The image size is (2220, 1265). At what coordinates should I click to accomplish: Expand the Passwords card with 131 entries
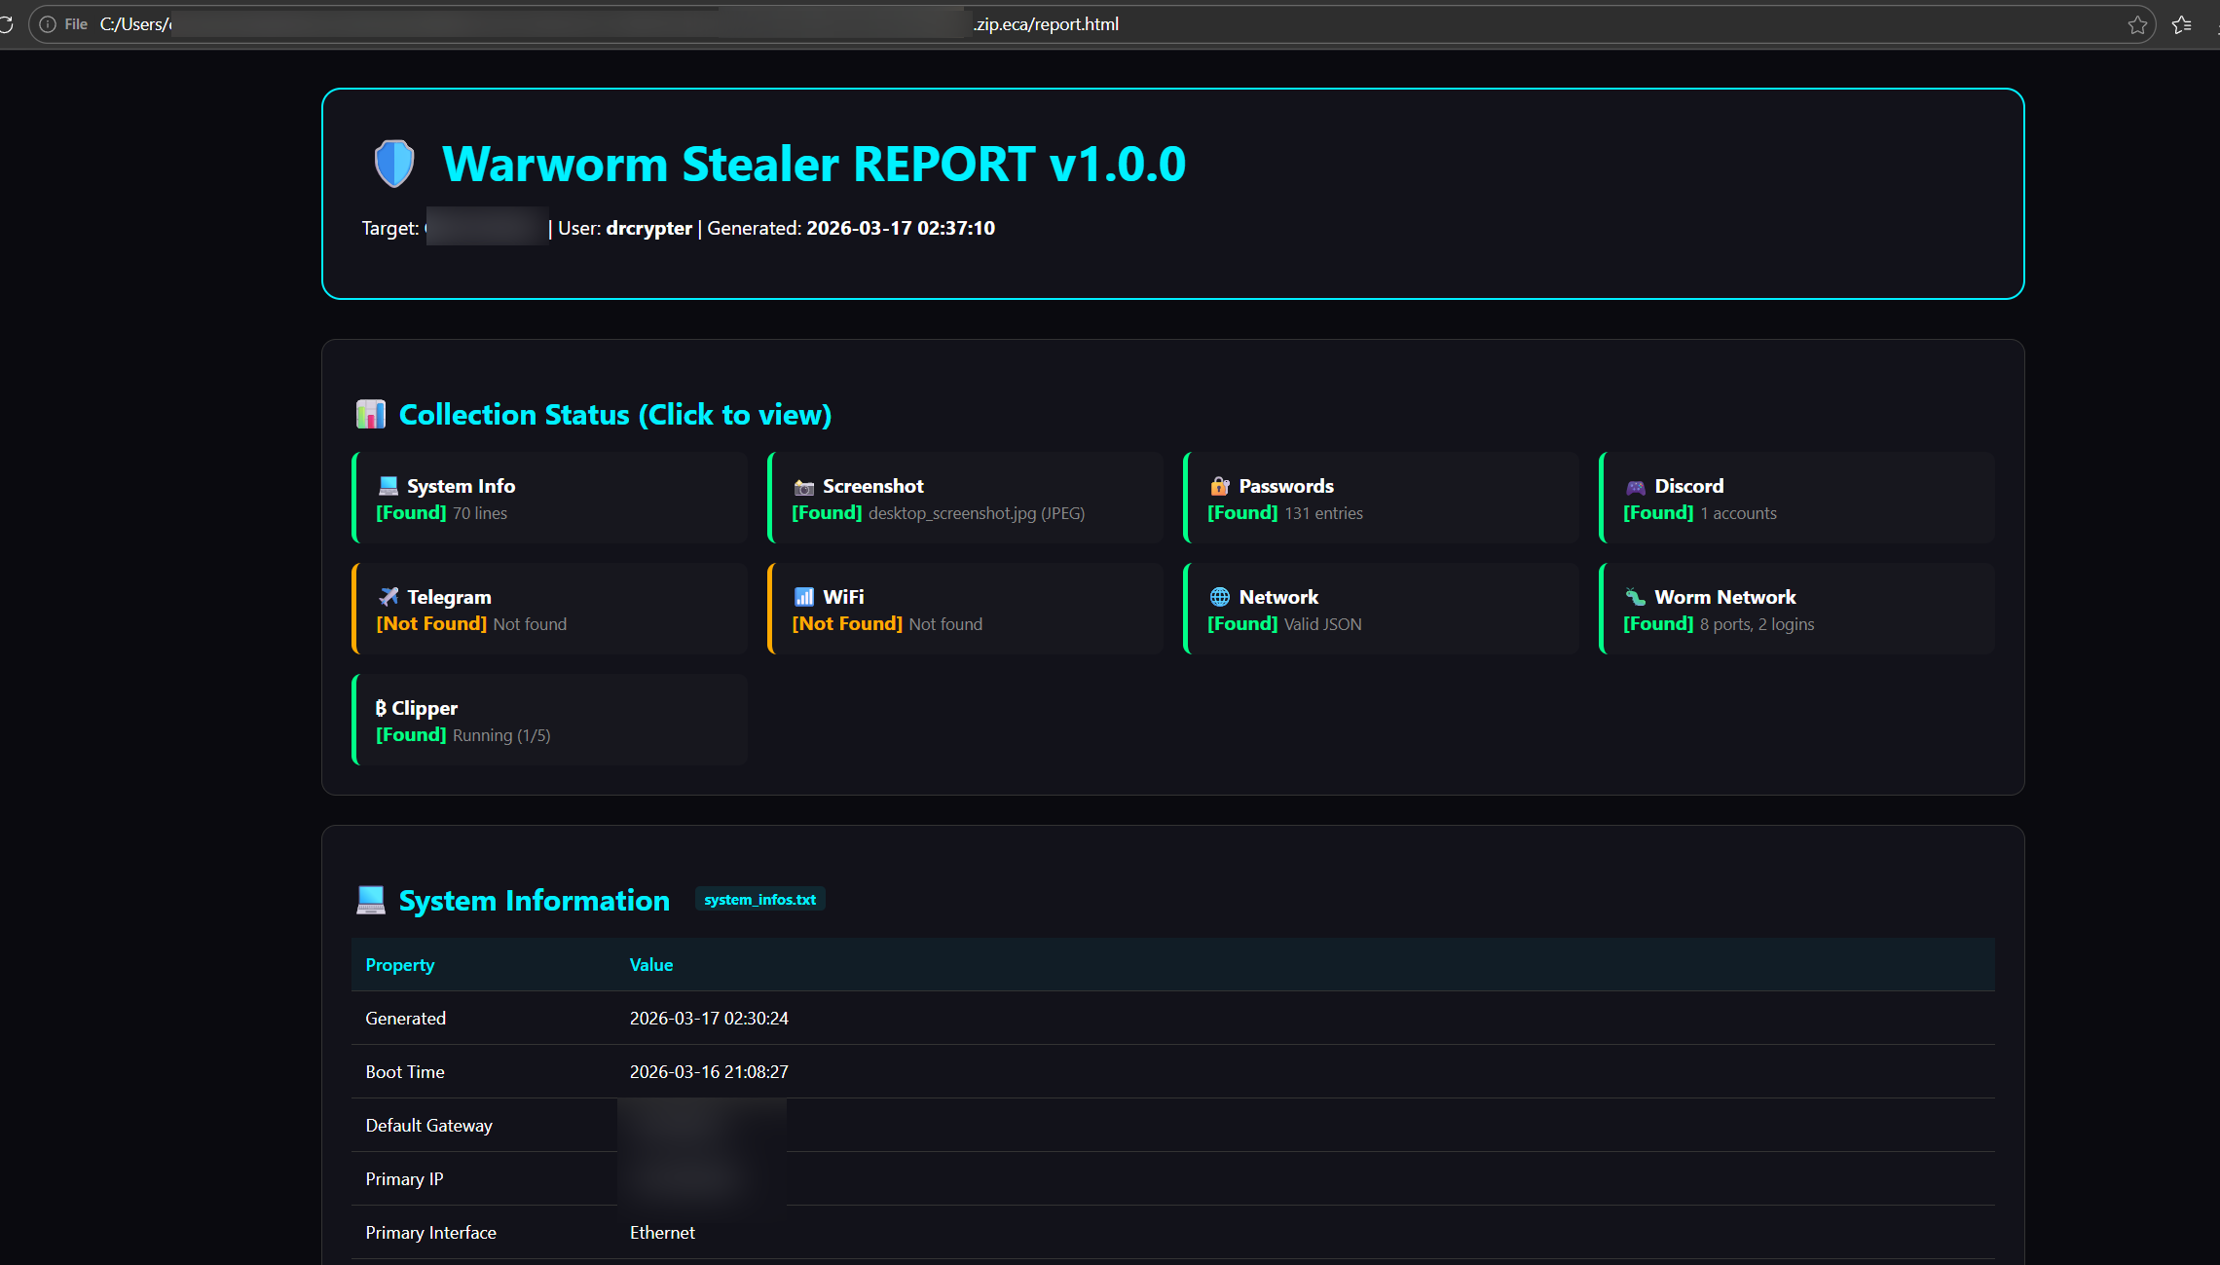point(1381,498)
